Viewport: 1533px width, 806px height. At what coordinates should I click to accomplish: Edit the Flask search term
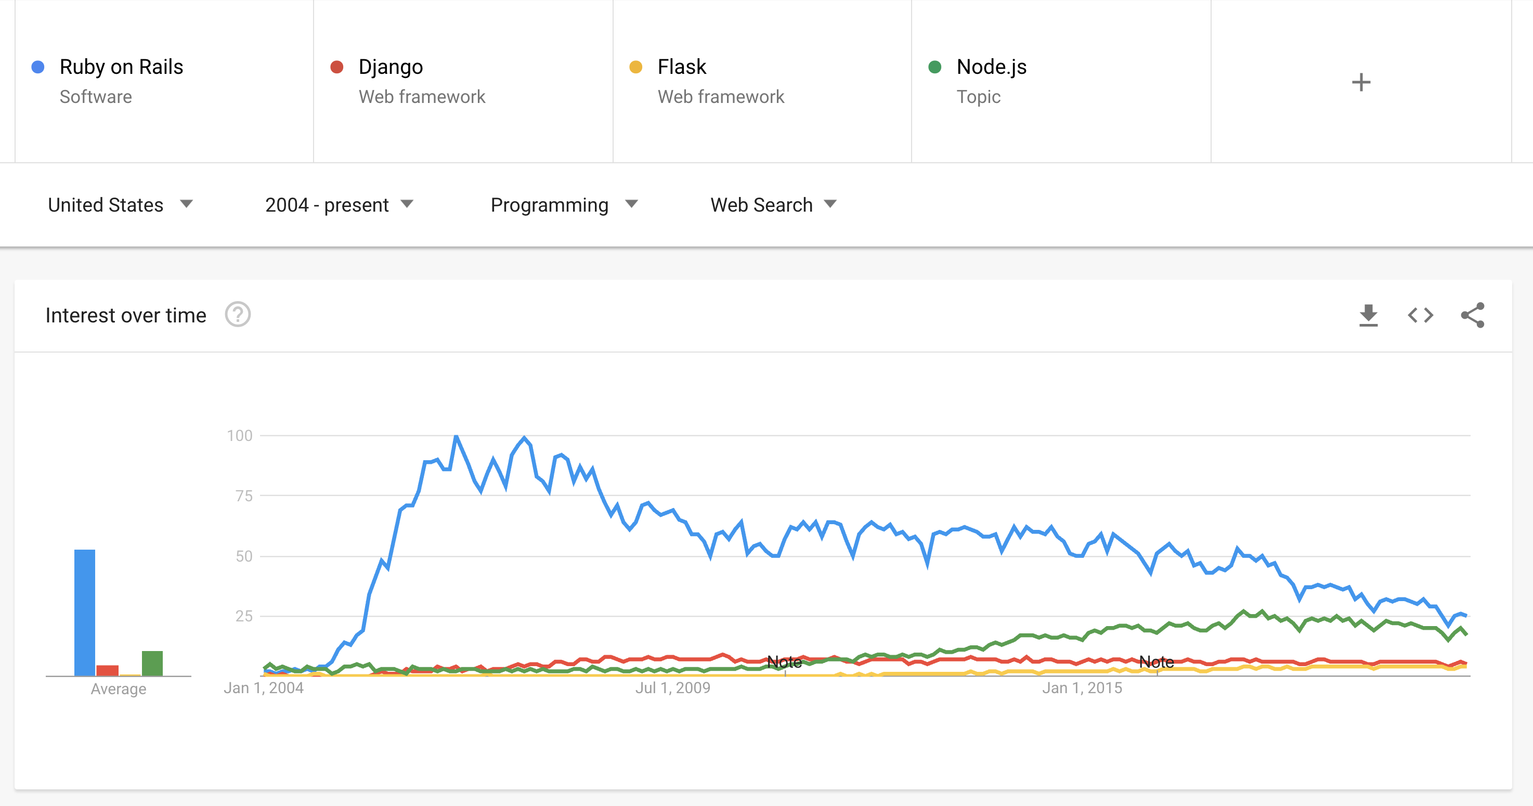click(x=762, y=81)
